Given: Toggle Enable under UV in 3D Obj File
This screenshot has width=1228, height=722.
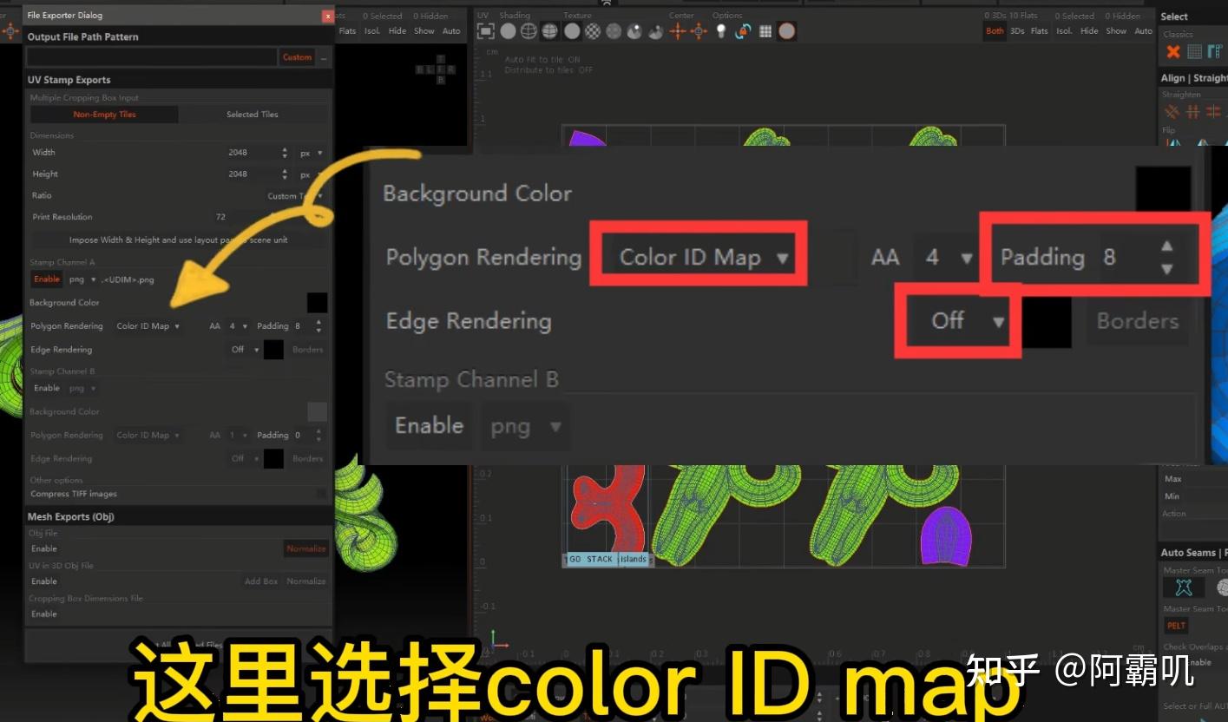Looking at the screenshot, I should click(x=44, y=581).
